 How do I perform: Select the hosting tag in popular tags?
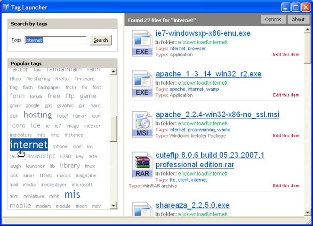[38, 115]
